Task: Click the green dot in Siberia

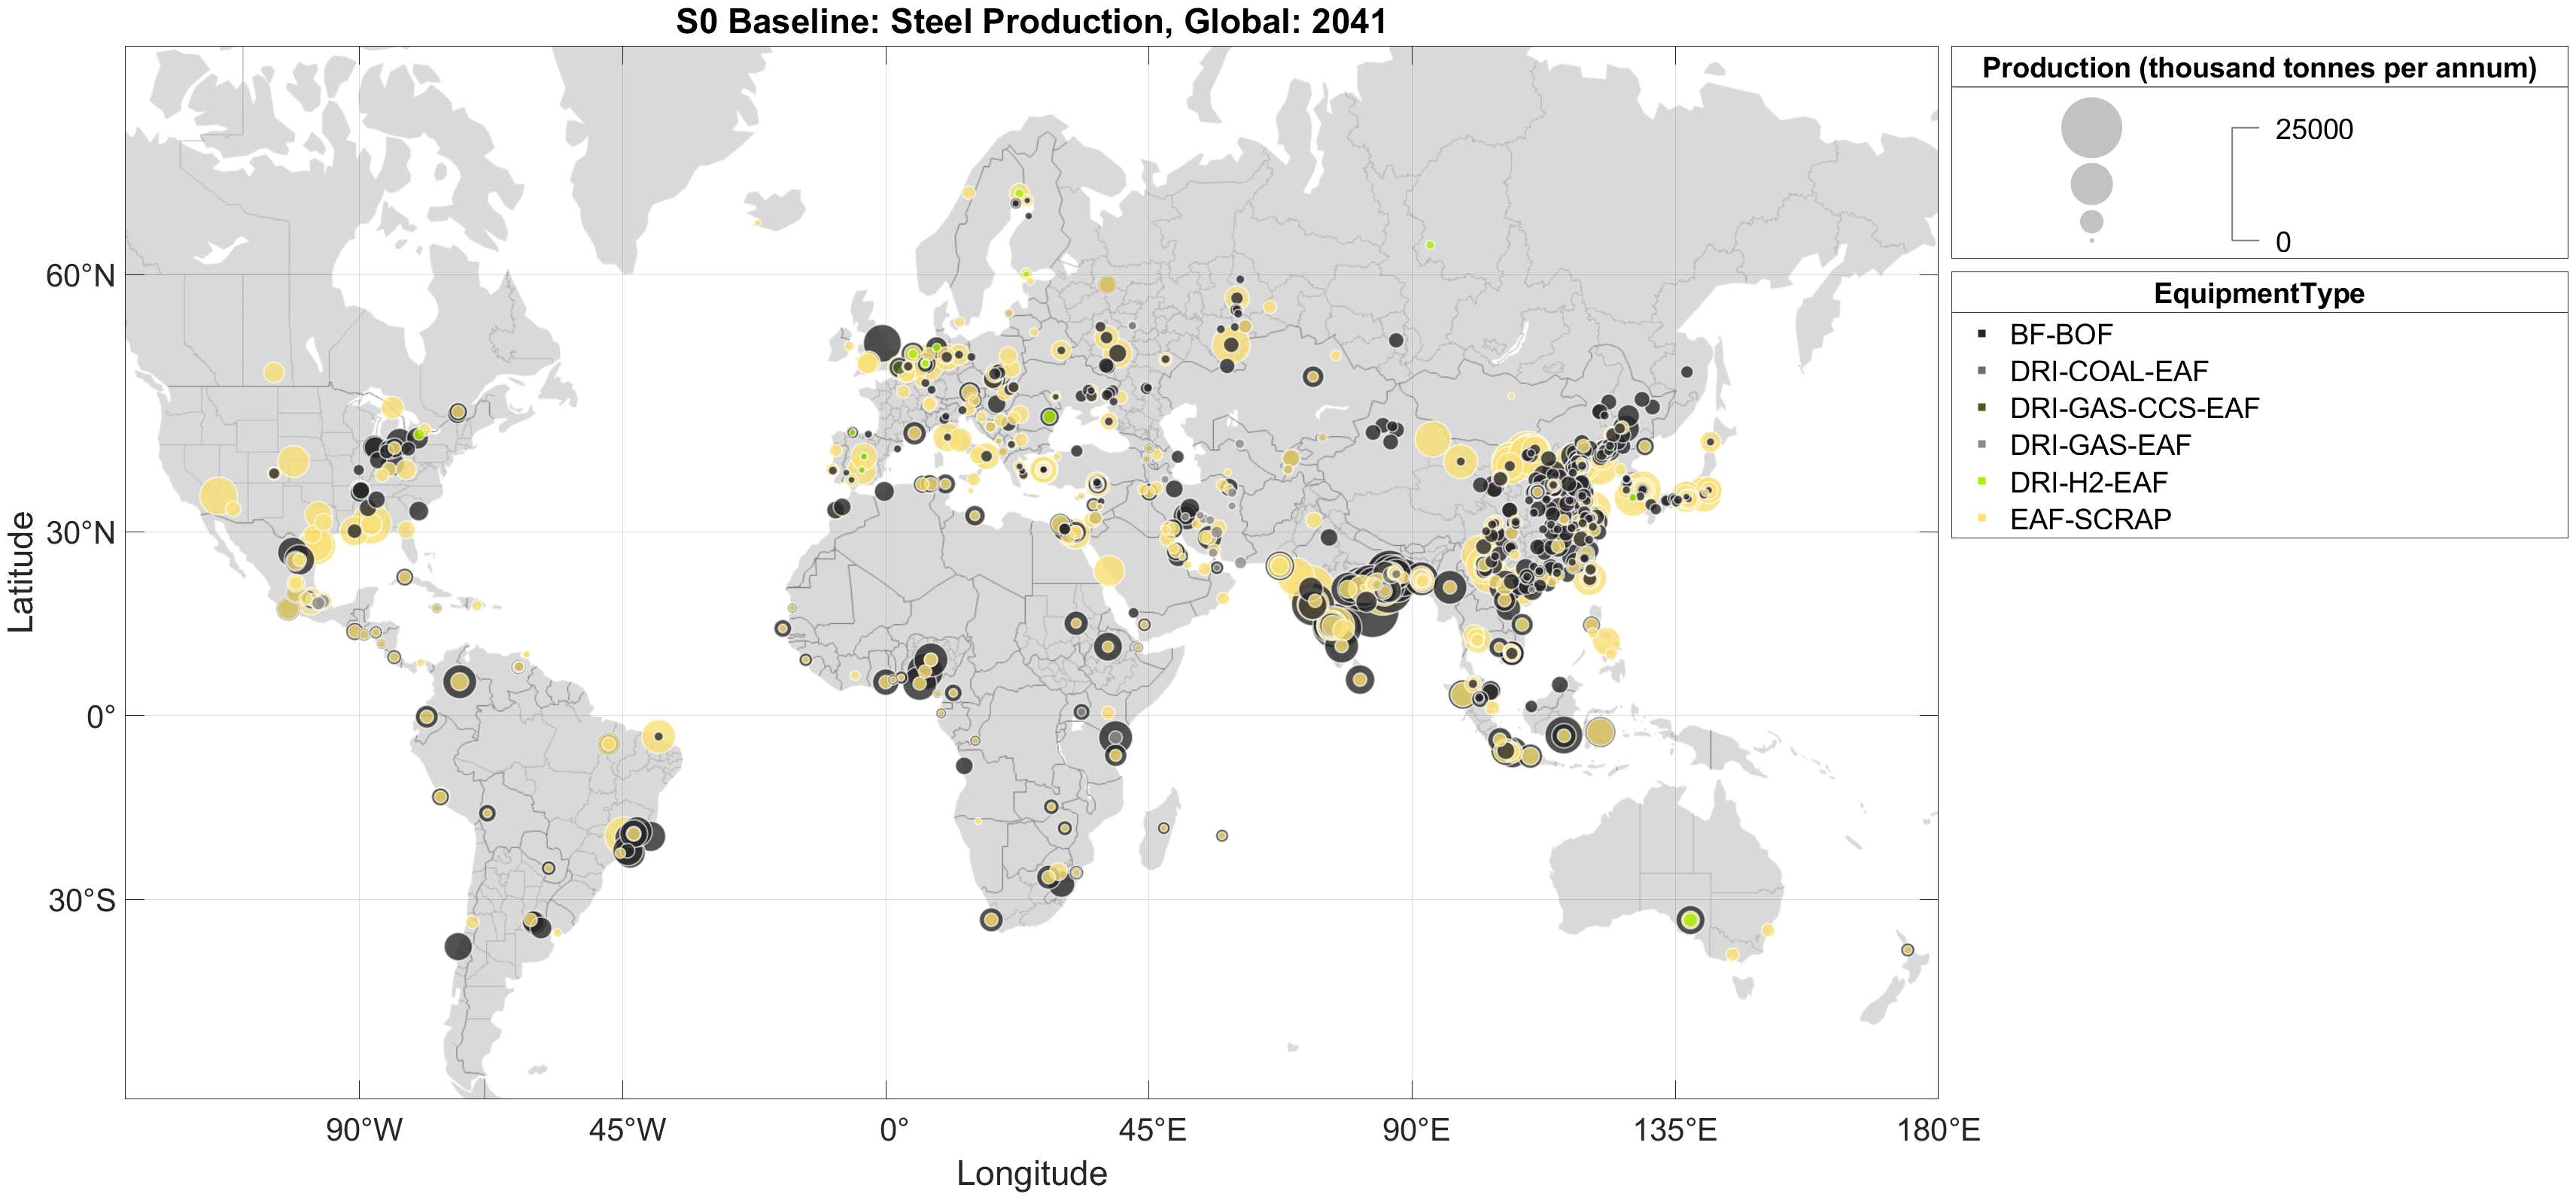Action: pyautogui.click(x=1430, y=245)
